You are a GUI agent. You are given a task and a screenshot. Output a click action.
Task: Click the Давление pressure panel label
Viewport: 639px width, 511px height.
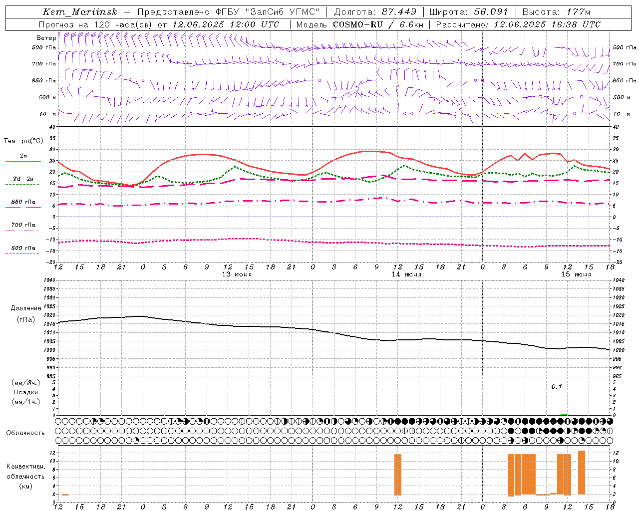(x=26, y=308)
